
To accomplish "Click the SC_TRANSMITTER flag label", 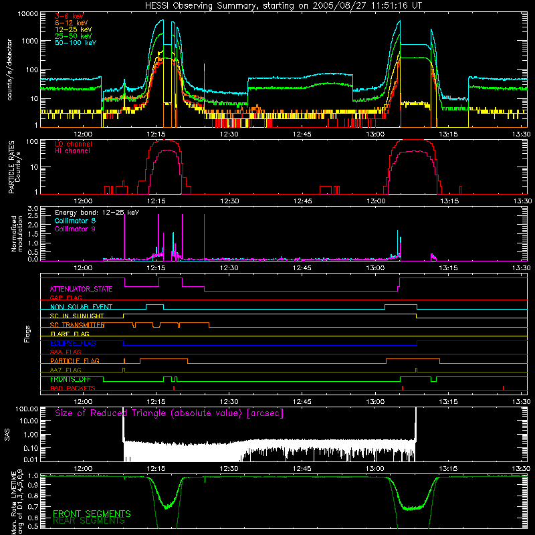I will (x=77, y=325).
